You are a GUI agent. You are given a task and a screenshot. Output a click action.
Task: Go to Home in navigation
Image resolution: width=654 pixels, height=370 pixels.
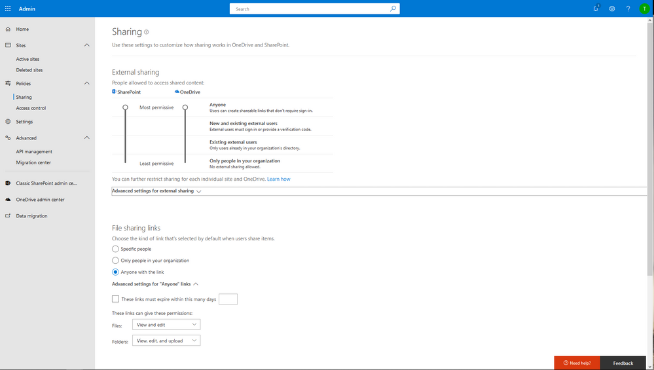click(22, 29)
